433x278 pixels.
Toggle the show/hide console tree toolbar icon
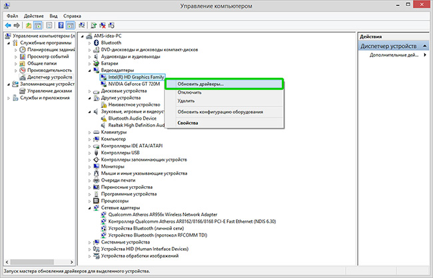pyautogui.click(x=37, y=26)
